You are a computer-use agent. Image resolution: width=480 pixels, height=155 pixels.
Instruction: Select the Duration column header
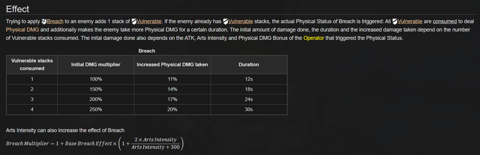tap(249, 64)
